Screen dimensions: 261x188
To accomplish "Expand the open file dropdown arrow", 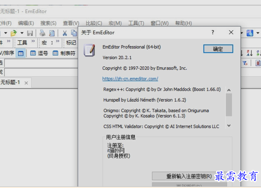I will pos(22,33).
